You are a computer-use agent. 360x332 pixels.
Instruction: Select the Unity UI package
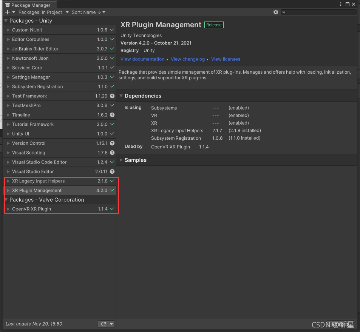(59, 134)
